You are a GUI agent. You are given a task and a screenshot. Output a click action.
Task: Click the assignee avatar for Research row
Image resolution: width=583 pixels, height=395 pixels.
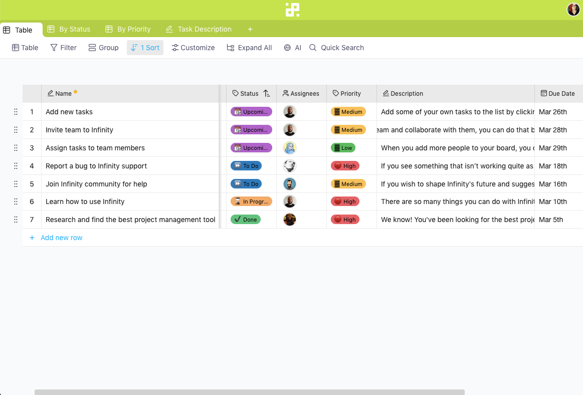click(290, 220)
